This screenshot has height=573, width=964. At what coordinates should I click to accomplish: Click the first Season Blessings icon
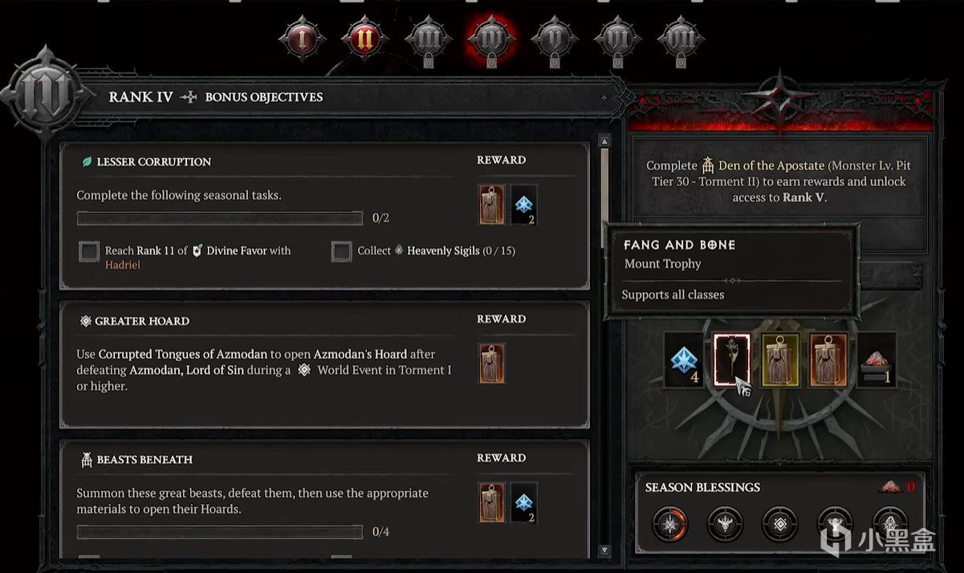coord(669,523)
